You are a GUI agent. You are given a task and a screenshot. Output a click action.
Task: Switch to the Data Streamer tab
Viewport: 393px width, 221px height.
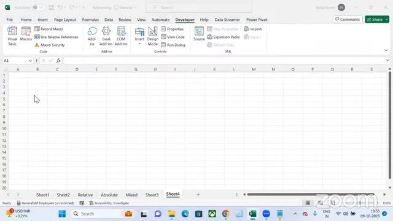point(227,20)
